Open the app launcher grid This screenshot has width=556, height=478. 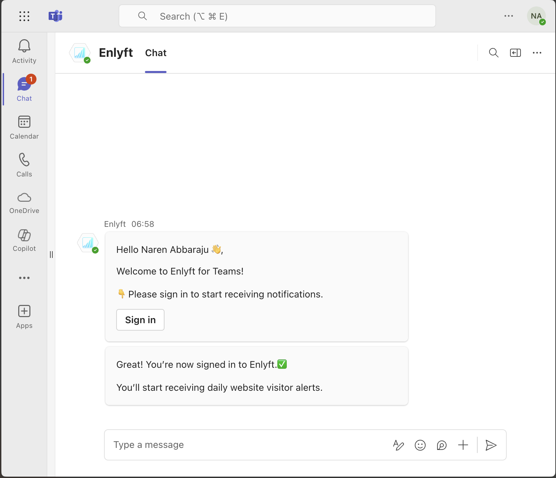coord(24,16)
